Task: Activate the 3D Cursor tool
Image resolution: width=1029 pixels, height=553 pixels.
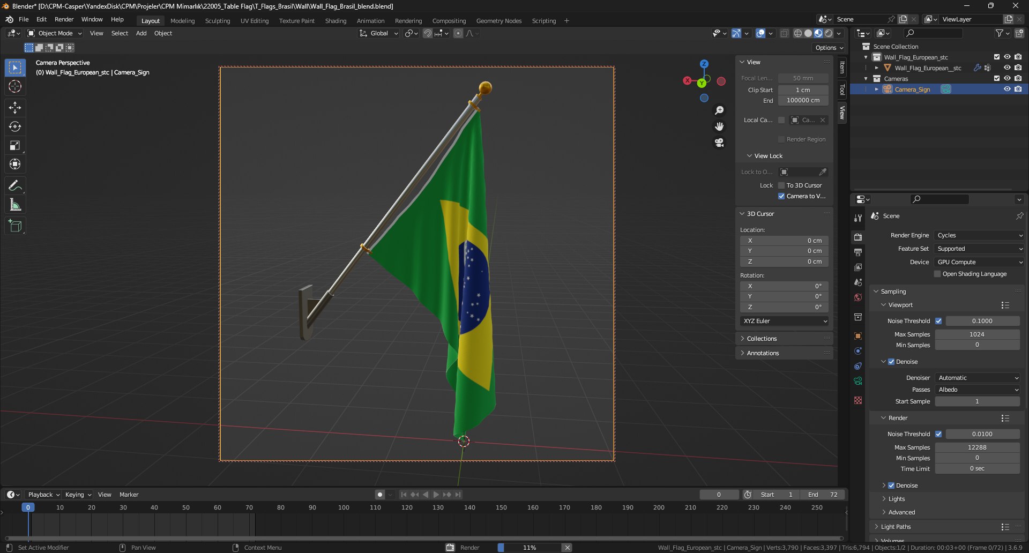Action: (x=15, y=86)
